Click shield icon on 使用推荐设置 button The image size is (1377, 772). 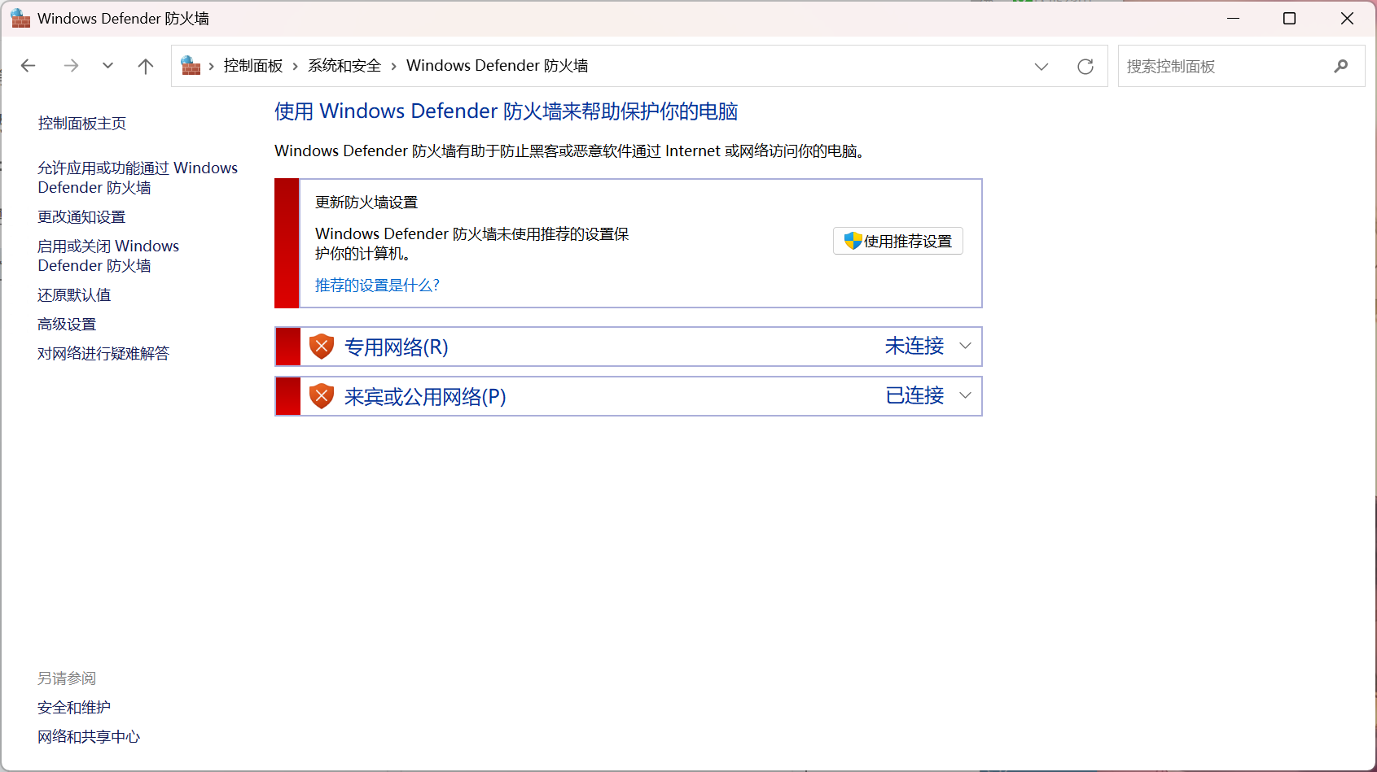[x=853, y=241]
